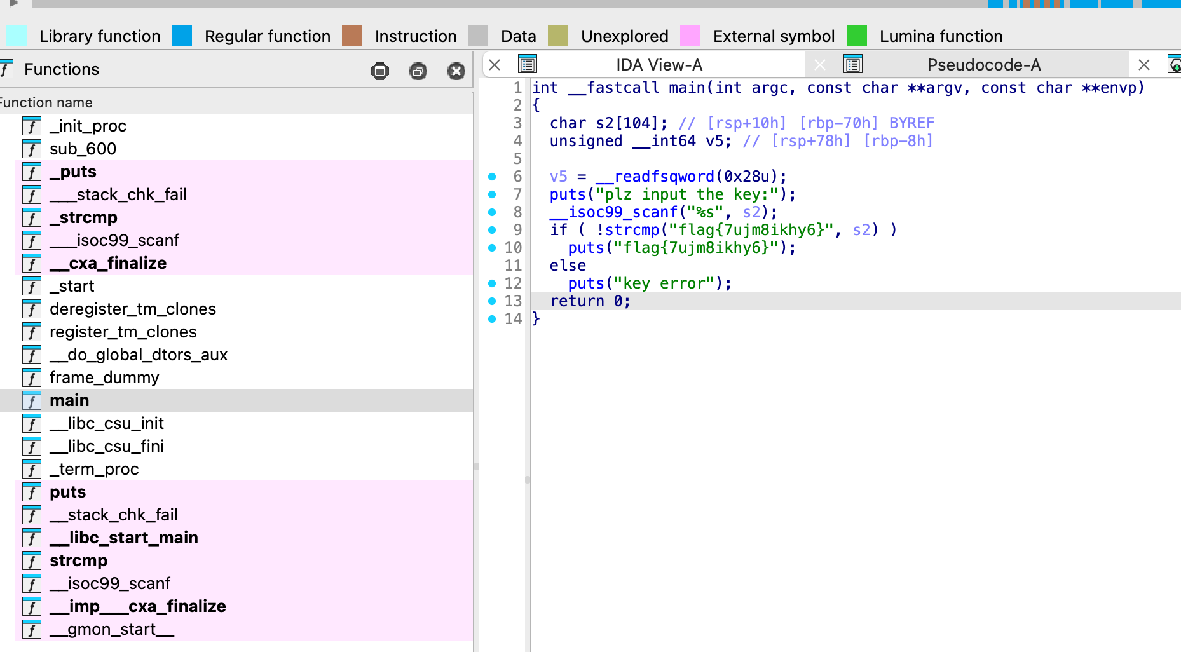This screenshot has width=1181, height=652.
Task: Click the main function icon
Action: click(x=32, y=400)
